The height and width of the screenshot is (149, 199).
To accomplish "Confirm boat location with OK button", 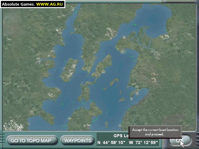I will 180,140.
